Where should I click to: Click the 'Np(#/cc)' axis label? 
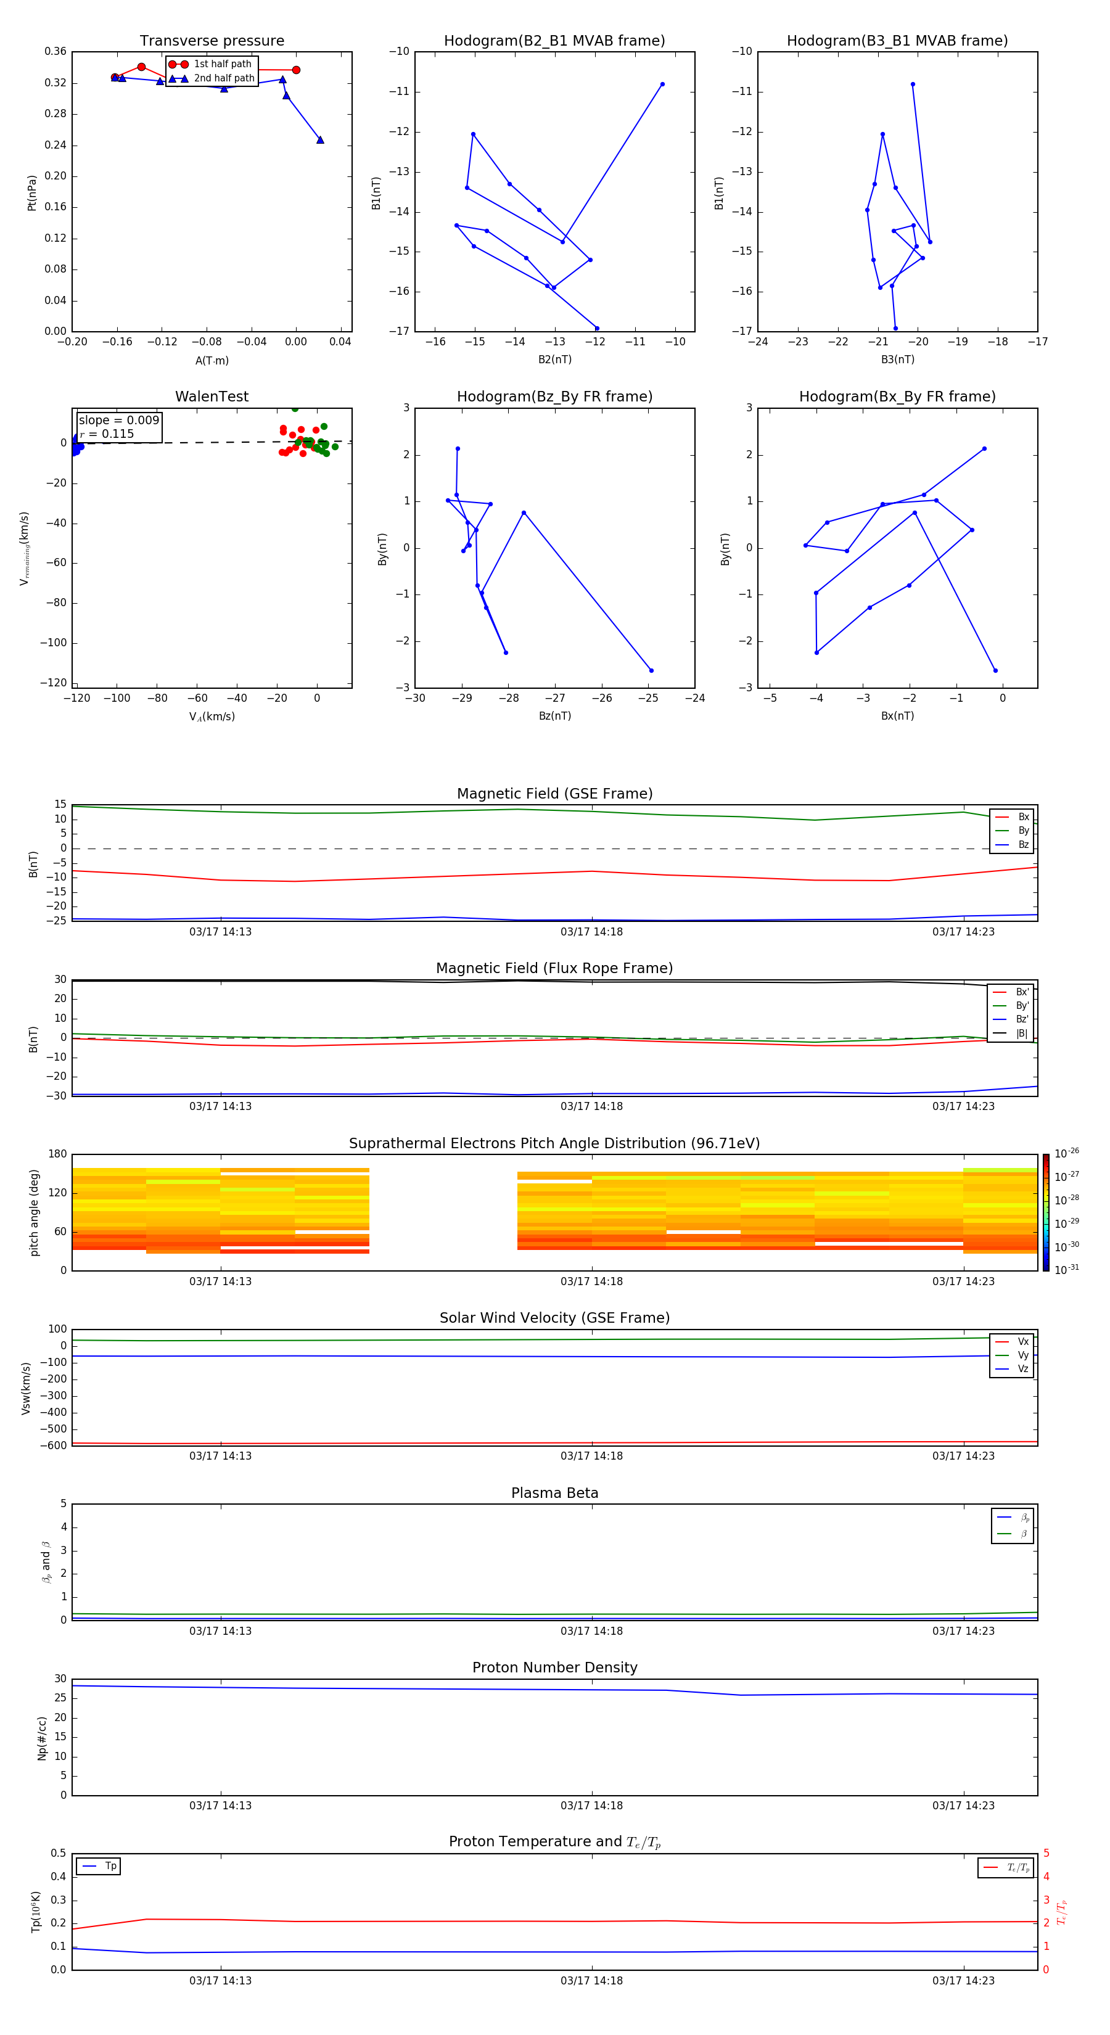42,1738
